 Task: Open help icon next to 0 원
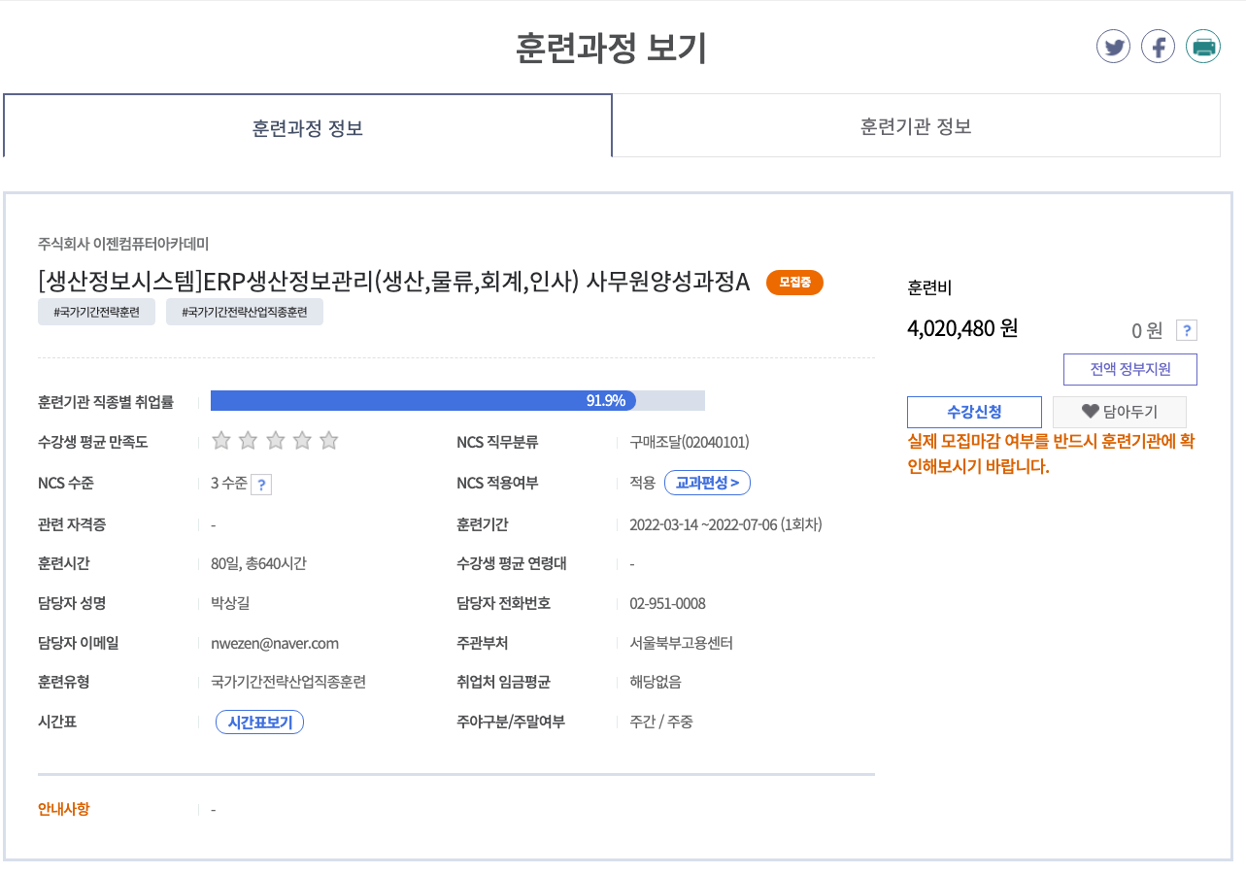pyautogui.click(x=1186, y=330)
